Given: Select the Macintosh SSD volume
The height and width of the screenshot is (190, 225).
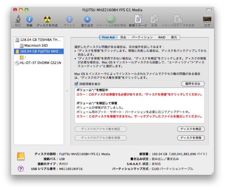Looking at the screenshot, I should point(39,45).
